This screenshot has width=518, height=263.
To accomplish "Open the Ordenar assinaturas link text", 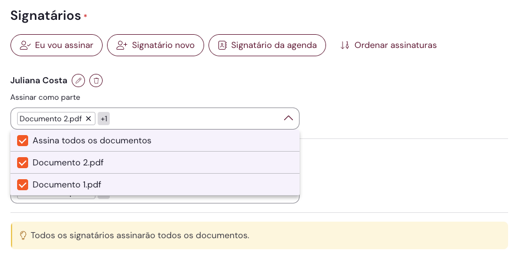I will (x=396, y=45).
